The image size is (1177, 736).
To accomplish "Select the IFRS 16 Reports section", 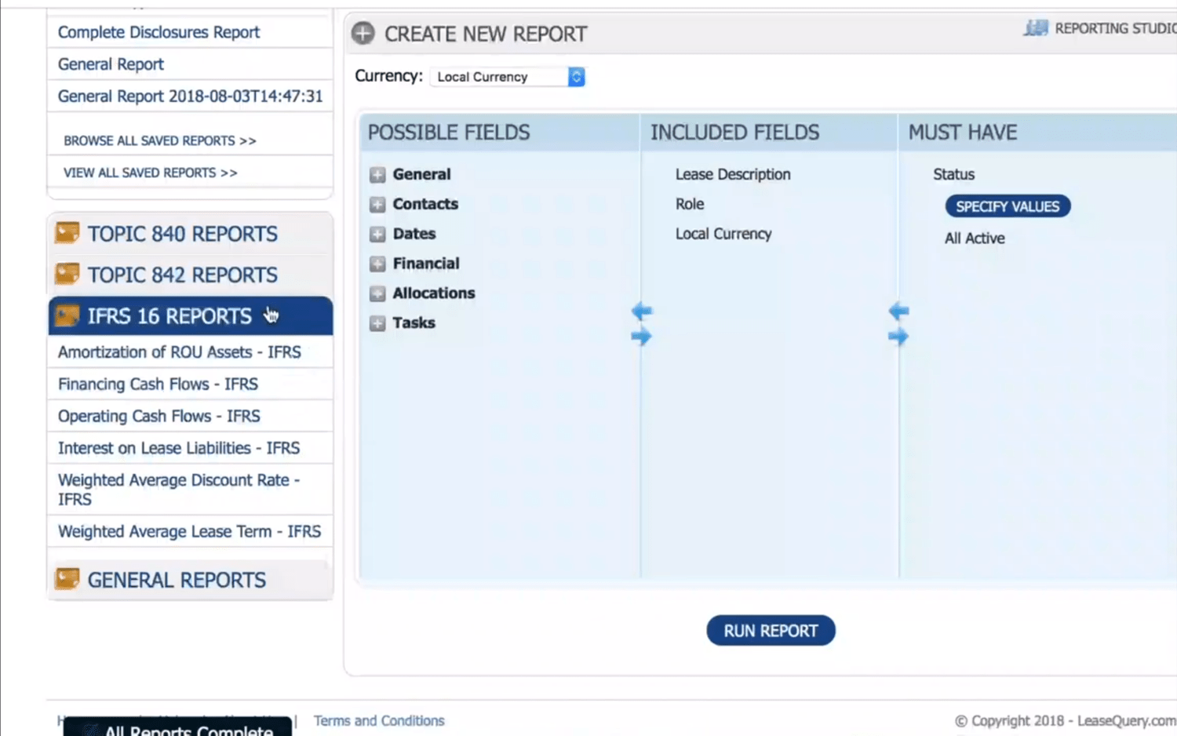I will pos(191,315).
